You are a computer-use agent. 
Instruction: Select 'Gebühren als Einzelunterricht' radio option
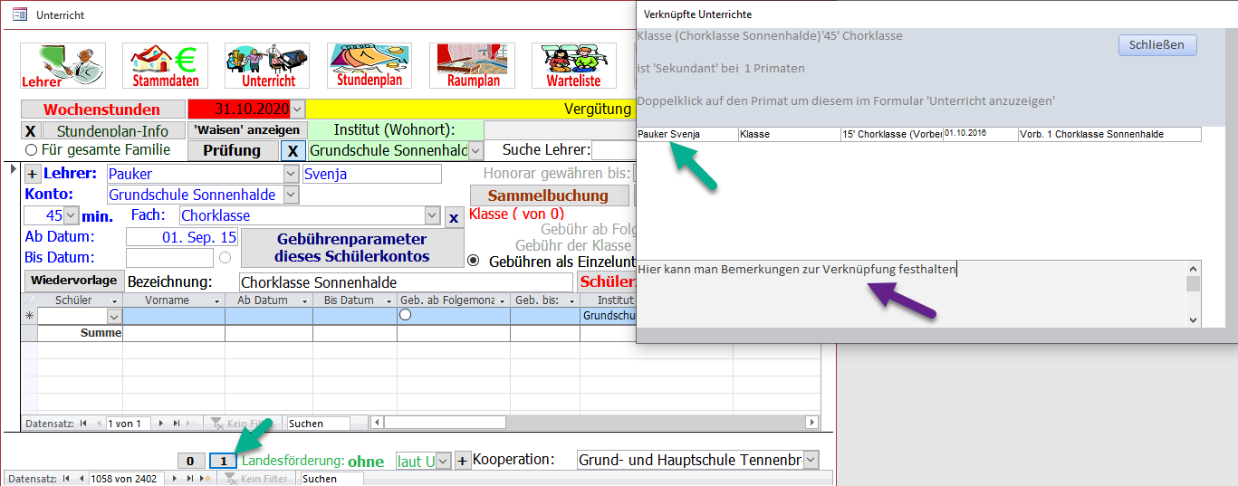coord(474,261)
